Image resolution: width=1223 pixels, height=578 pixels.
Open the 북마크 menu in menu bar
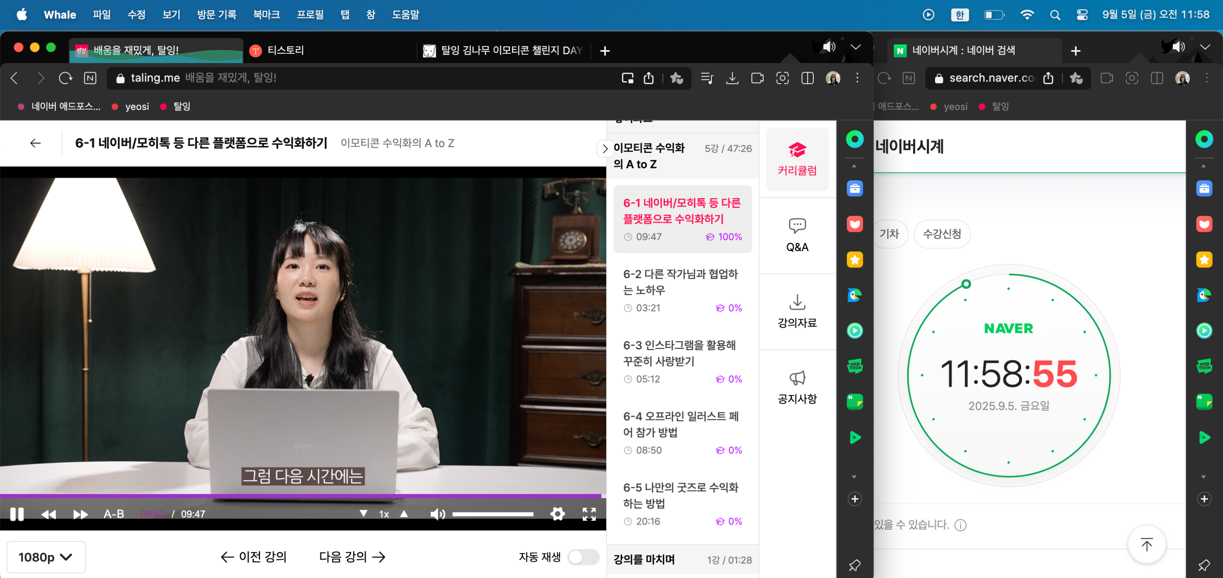click(x=266, y=15)
